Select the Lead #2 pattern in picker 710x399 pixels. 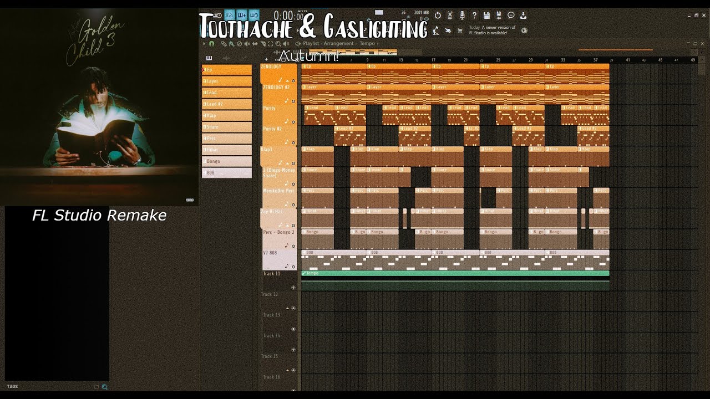(x=227, y=104)
